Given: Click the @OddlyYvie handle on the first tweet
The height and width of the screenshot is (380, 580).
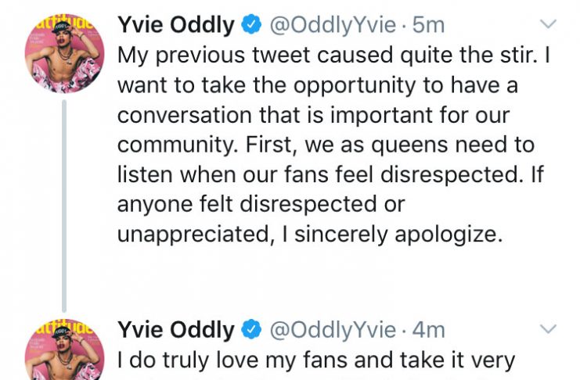Looking at the screenshot, I should tap(333, 26).
